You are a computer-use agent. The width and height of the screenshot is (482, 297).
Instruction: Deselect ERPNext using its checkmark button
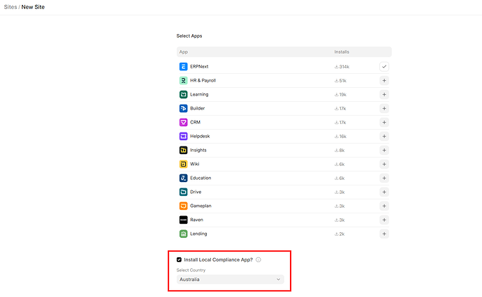[384, 66]
